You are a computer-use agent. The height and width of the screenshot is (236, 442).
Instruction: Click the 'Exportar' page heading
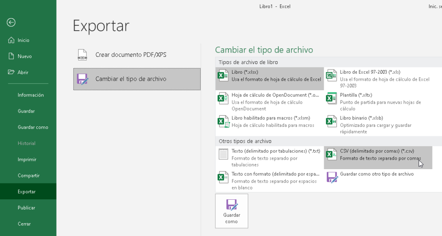(101, 26)
